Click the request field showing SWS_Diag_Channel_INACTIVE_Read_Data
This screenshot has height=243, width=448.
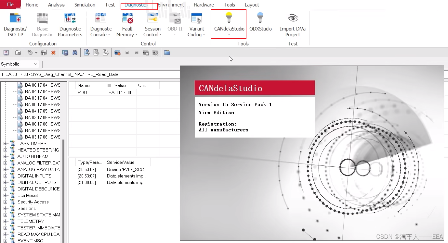(x=90, y=74)
